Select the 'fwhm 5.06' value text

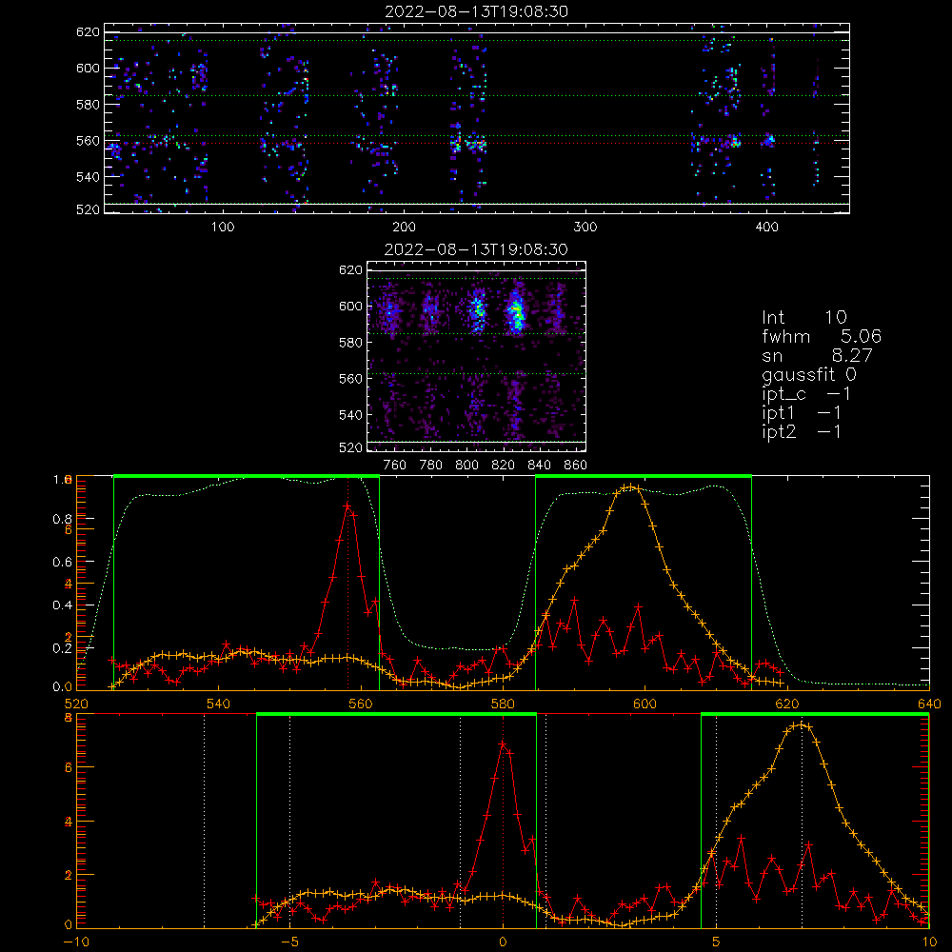coord(822,336)
